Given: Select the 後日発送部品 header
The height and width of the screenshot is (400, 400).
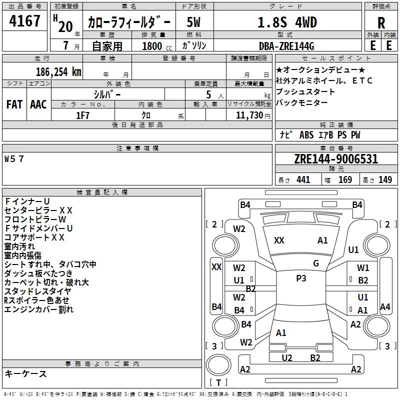Looking at the screenshot, I should coord(137,124).
